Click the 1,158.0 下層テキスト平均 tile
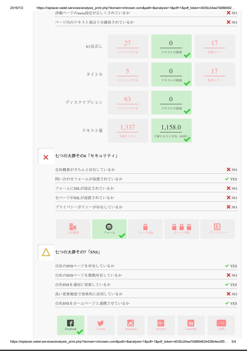The height and width of the screenshot is (351, 247). click(x=171, y=131)
